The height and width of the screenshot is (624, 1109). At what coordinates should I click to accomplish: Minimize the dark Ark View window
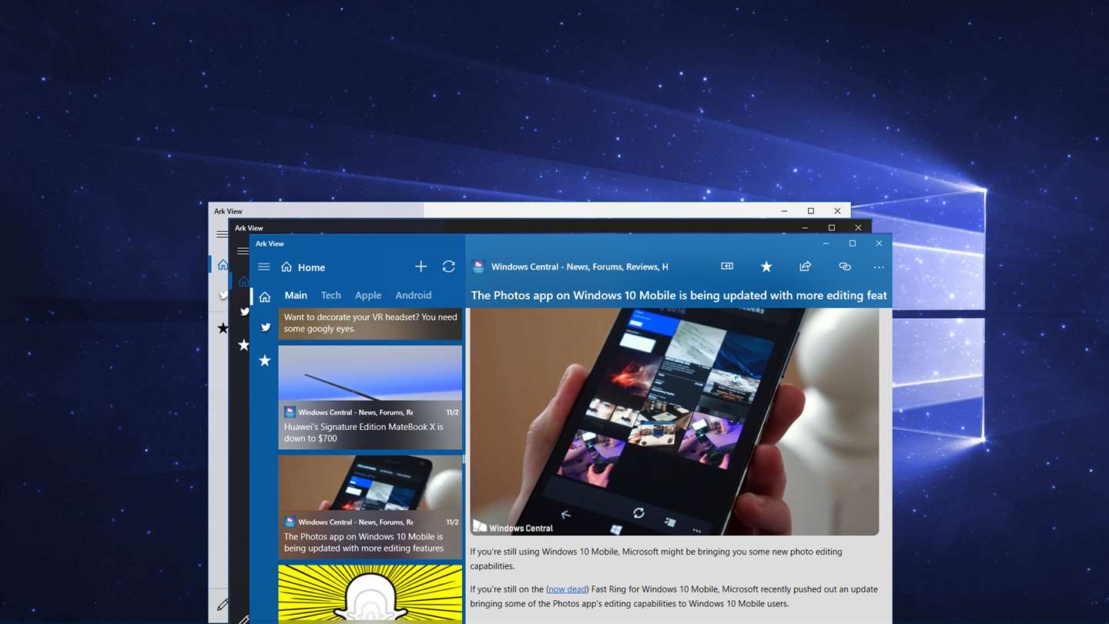(x=805, y=228)
